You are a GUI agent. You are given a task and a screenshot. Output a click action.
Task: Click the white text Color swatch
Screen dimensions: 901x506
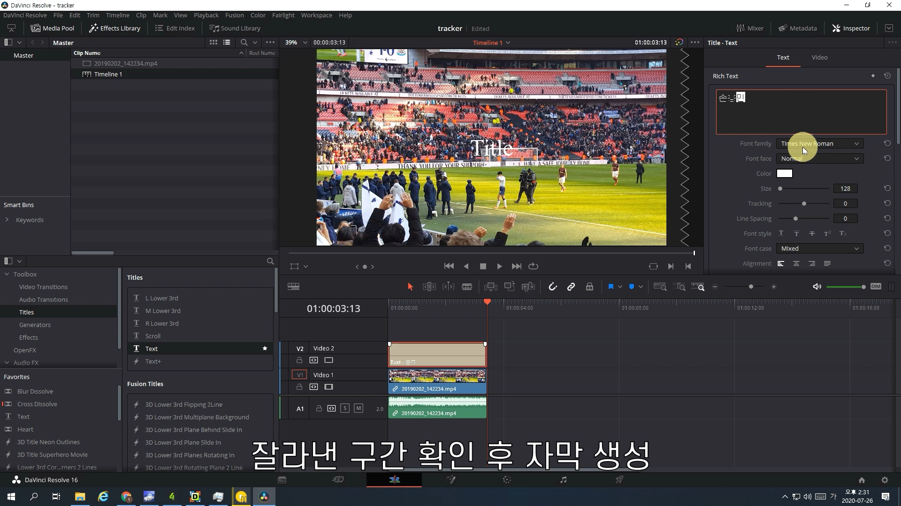point(784,174)
